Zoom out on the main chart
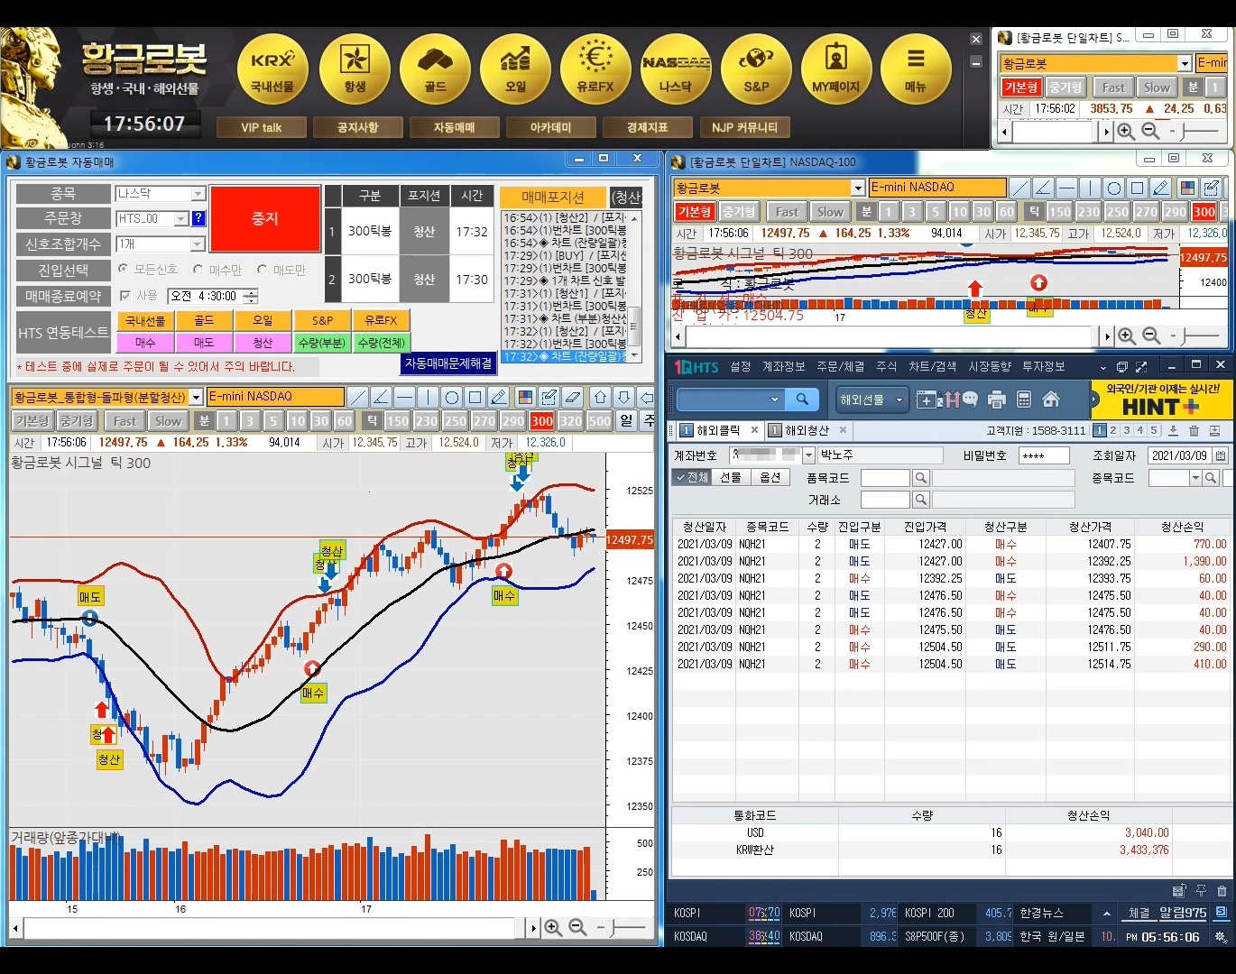Image resolution: width=1236 pixels, height=974 pixels. tap(577, 927)
